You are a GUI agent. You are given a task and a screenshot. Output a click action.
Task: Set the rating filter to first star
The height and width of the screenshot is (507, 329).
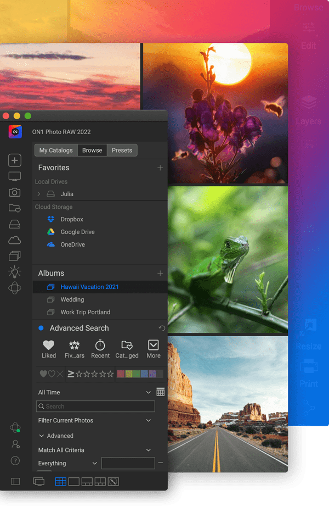(x=79, y=374)
